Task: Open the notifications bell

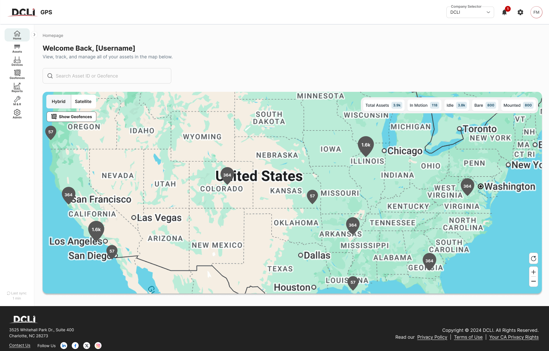Action: (504, 12)
